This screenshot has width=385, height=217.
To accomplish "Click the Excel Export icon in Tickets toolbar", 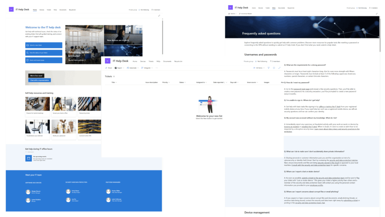I will point(116,68).
